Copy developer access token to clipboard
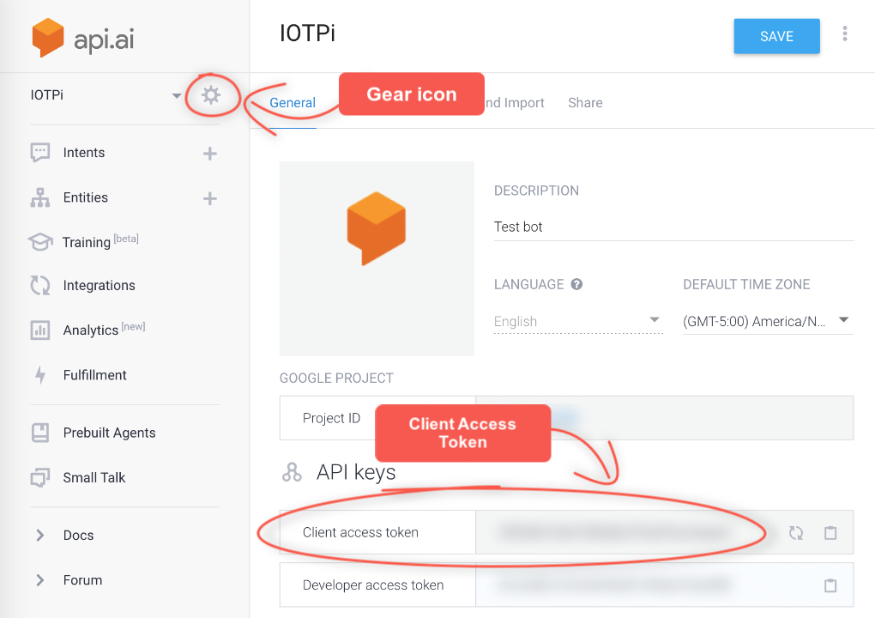The width and height of the screenshot is (875, 618). (830, 585)
